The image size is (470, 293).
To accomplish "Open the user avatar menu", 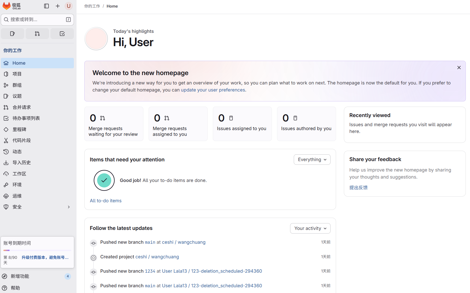I will pos(69,6).
